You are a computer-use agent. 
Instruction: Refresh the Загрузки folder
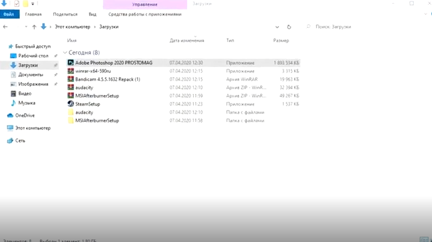coord(289,27)
